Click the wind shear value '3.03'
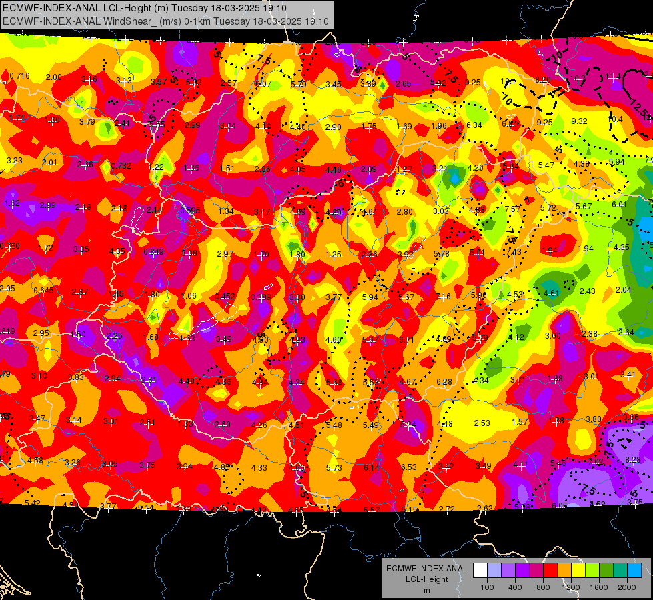 pyautogui.click(x=441, y=211)
